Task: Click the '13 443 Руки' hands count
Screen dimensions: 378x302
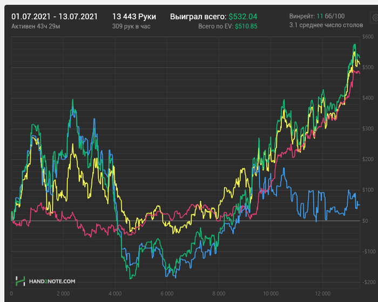Action: pyautogui.click(x=134, y=17)
